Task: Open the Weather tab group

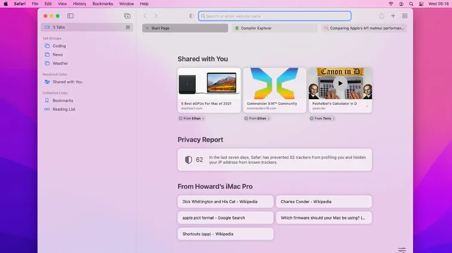Action: pos(60,63)
